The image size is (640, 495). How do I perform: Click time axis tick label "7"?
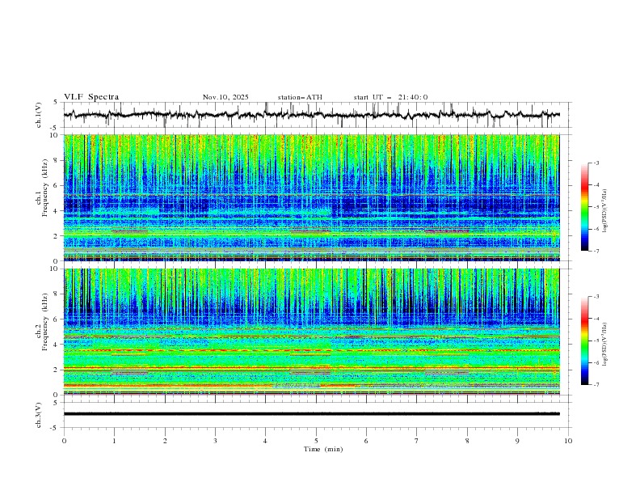coord(417,441)
